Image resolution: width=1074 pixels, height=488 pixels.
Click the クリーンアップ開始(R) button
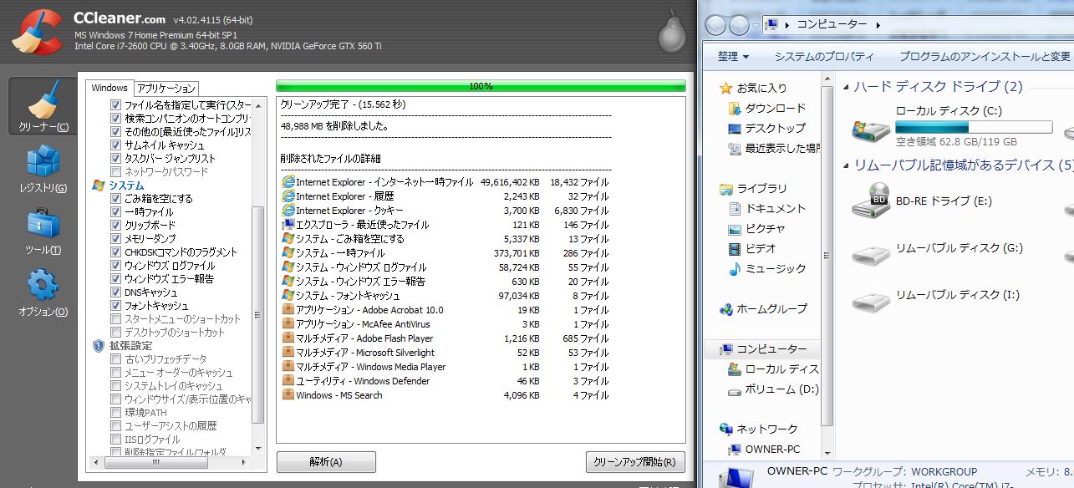pos(636,462)
